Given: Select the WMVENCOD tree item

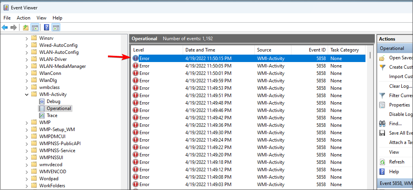Looking at the screenshot, I should (x=53, y=172).
